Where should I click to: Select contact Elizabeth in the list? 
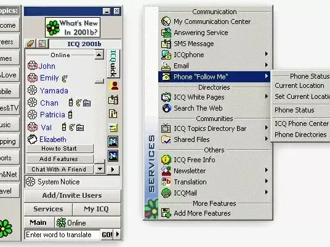53,139
